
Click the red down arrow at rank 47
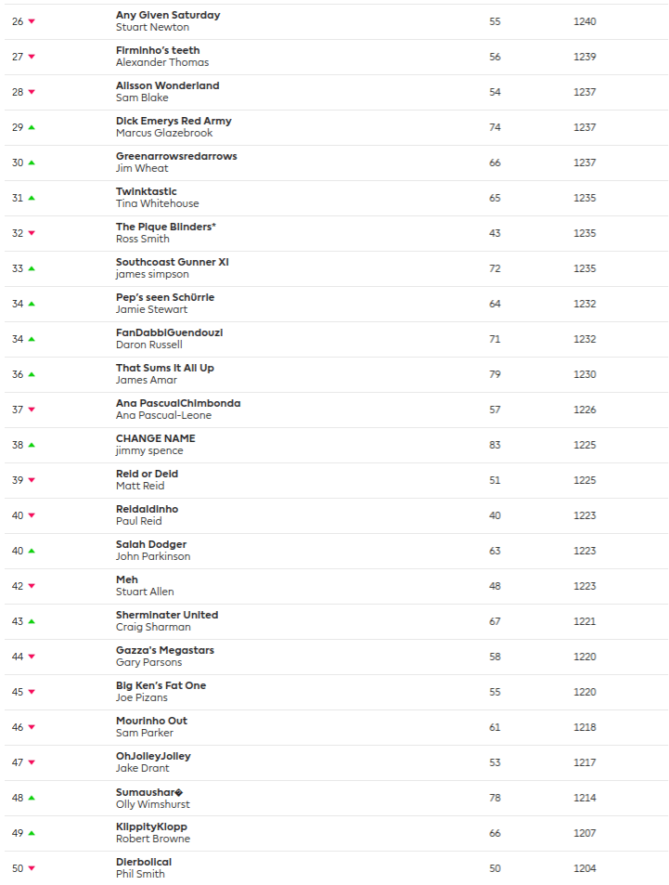pyautogui.click(x=32, y=762)
